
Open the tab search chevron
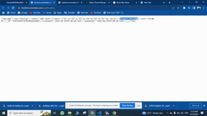[182, 2]
